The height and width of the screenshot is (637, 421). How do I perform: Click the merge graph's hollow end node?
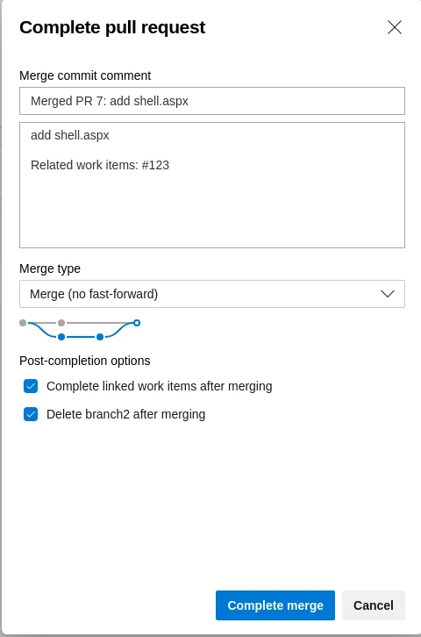point(137,323)
